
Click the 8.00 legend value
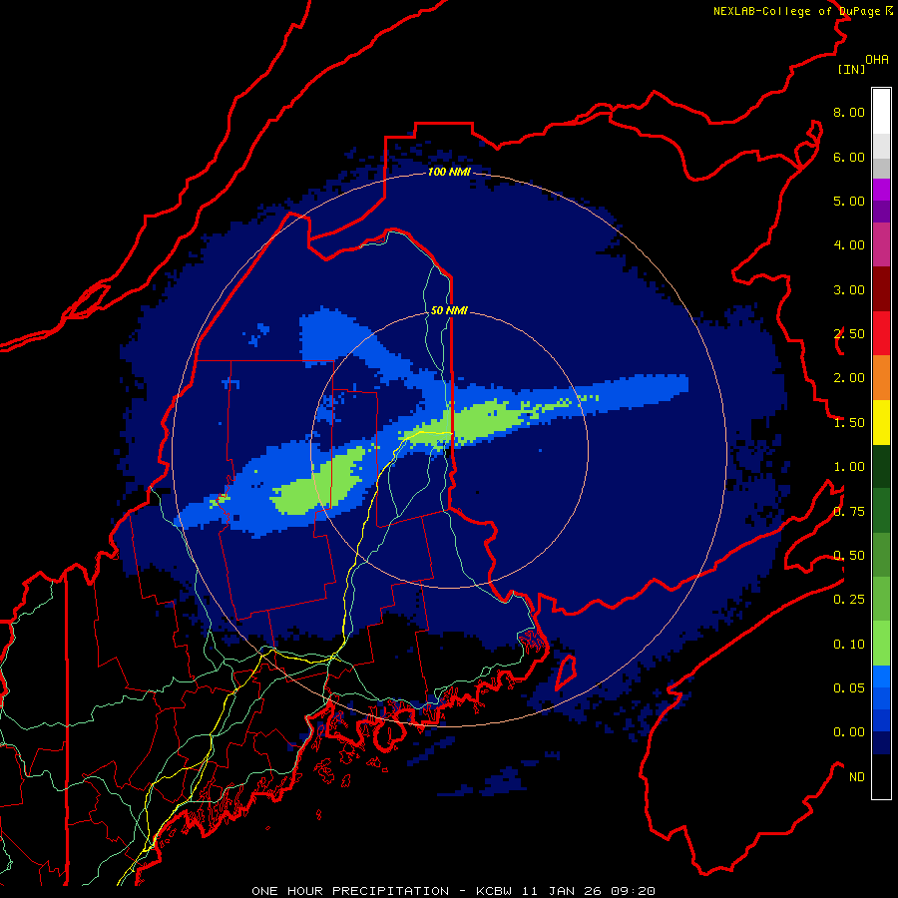[x=849, y=112]
